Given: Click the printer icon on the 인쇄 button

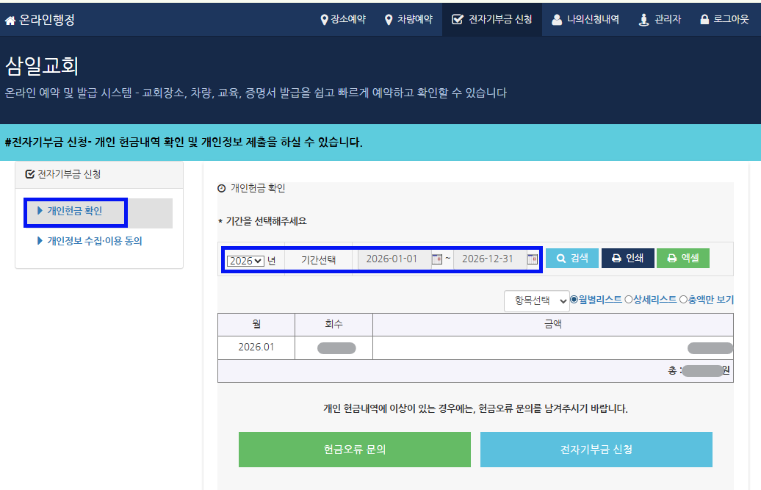Looking at the screenshot, I should point(615,258).
